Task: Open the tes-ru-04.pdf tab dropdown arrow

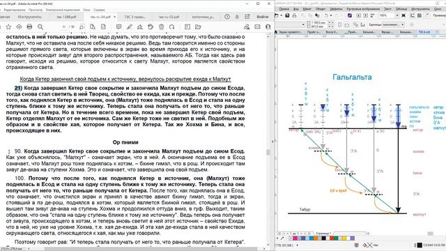Action: tap(114, 17)
